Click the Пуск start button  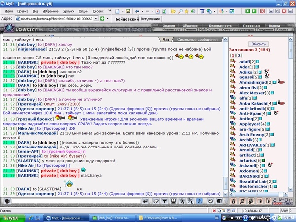click(x=12, y=218)
